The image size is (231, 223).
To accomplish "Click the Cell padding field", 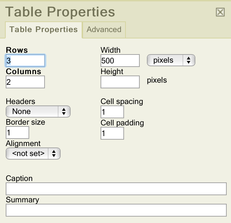I will 112,133.
